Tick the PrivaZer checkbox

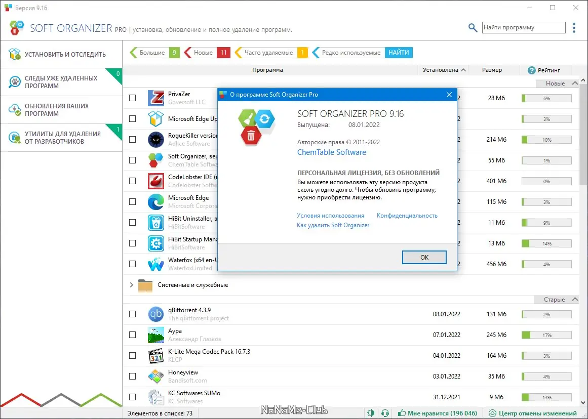click(x=132, y=98)
